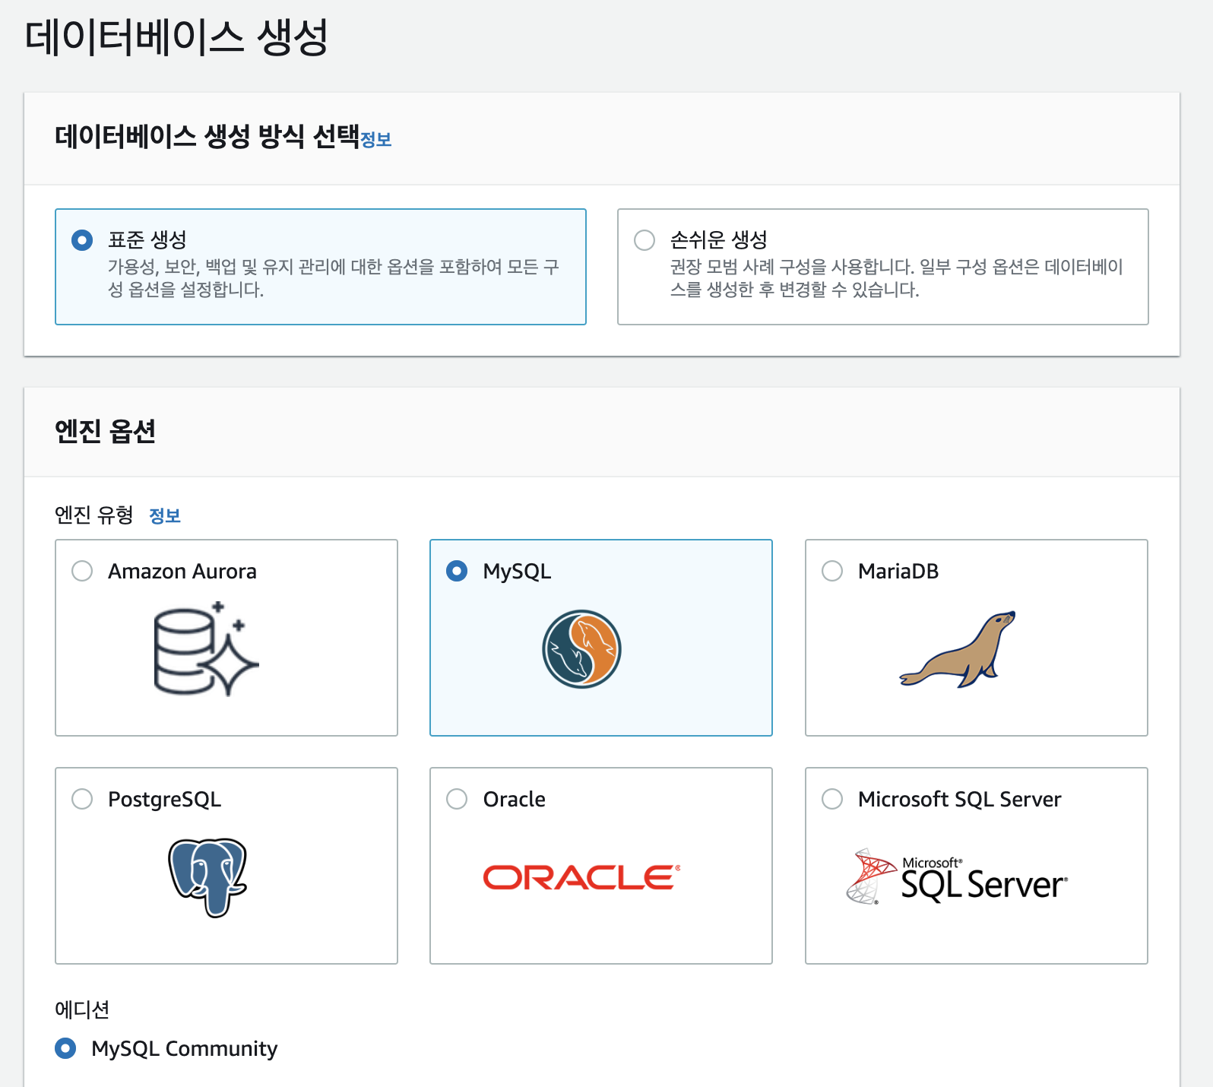Viewport: 1213px width, 1087px height.
Task: Select the 표준 생성 radio button
Action: (x=82, y=240)
